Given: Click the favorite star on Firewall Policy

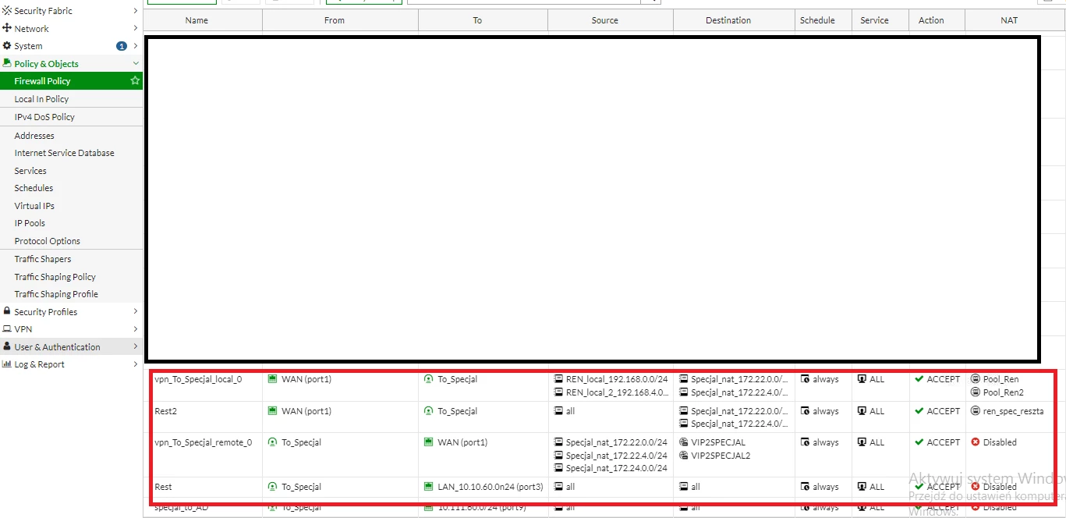Looking at the screenshot, I should coord(135,80).
